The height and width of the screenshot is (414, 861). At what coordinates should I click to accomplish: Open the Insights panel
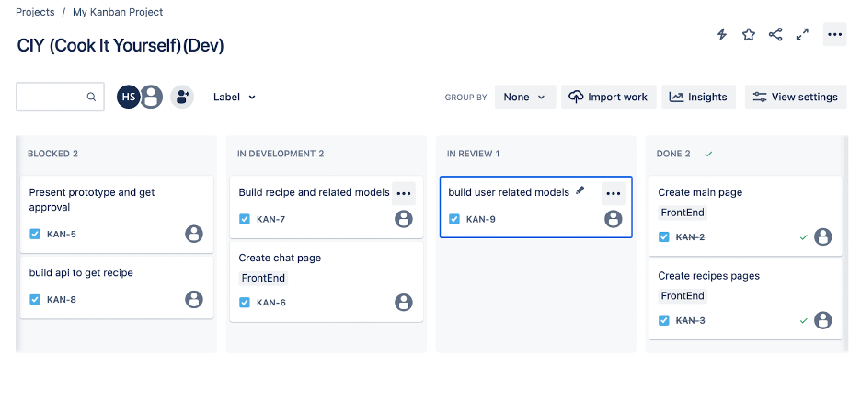coord(698,97)
